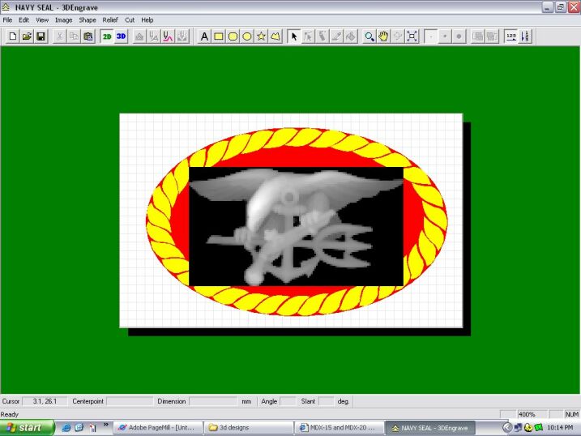This screenshot has height=436, width=581.
Task: Select the Text tool (A icon)
Action: point(204,36)
